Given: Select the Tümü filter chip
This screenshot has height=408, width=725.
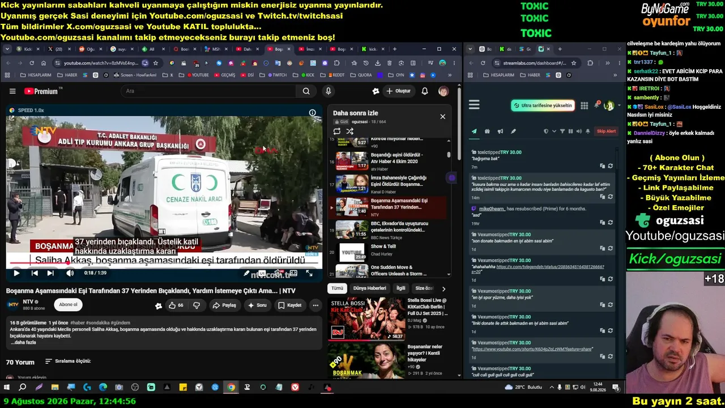Looking at the screenshot, I should [337, 288].
